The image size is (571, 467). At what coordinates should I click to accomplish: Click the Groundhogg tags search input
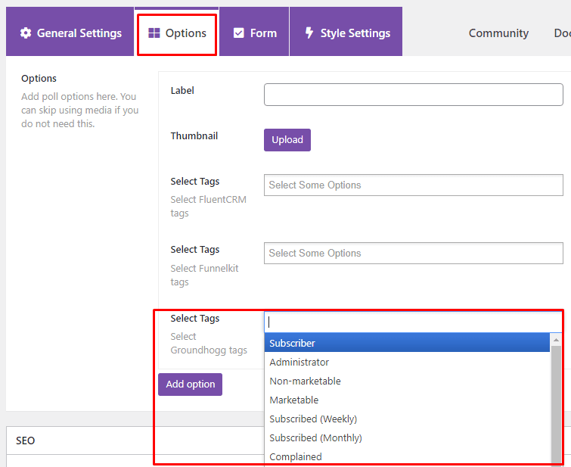[x=414, y=322]
